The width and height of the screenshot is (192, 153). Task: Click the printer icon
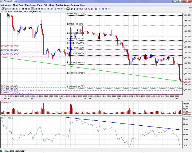[96, 9]
